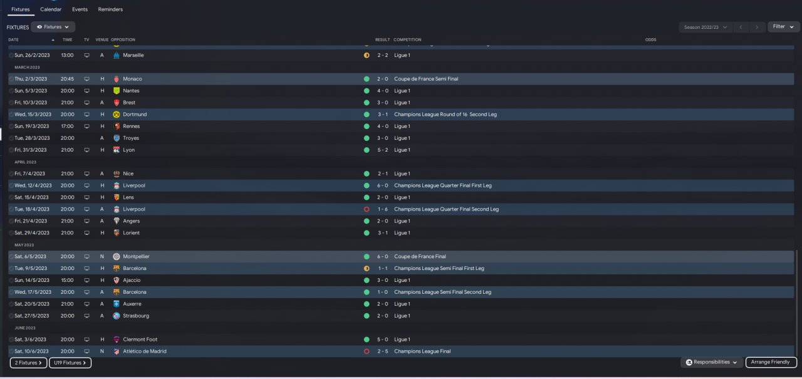Screen dimensions: 802x379
Task: Click the Montpellier club badge
Action: [x=116, y=257]
